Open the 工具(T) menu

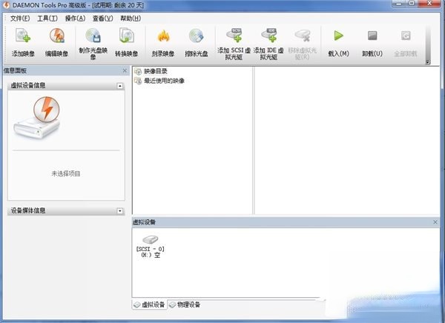point(47,19)
